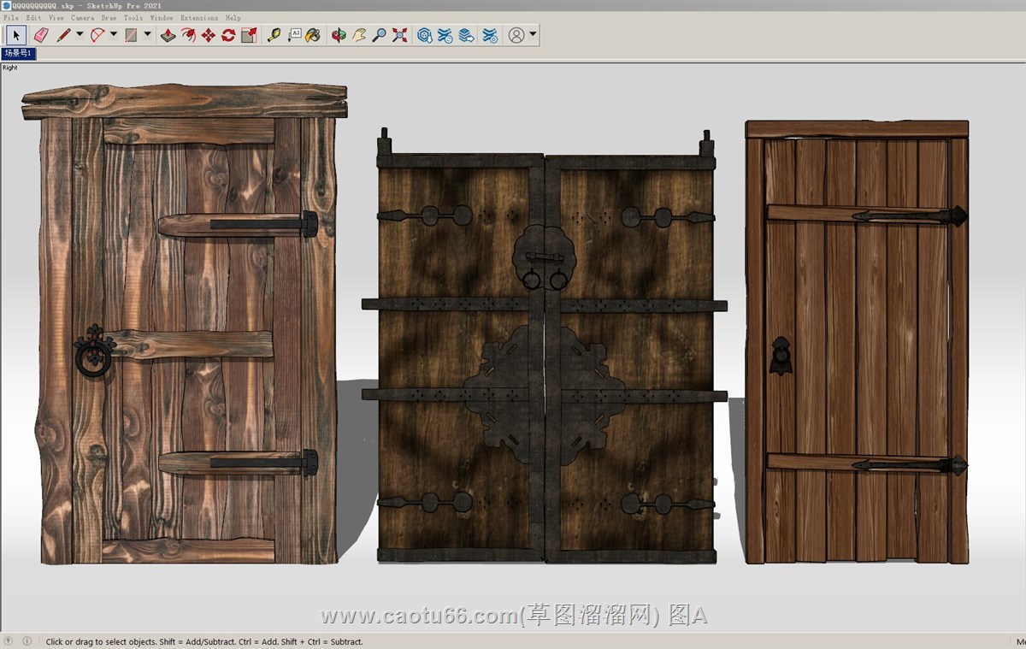The width and height of the screenshot is (1026, 649).
Task: Click the Zoom Extents icon
Action: point(399,35)
